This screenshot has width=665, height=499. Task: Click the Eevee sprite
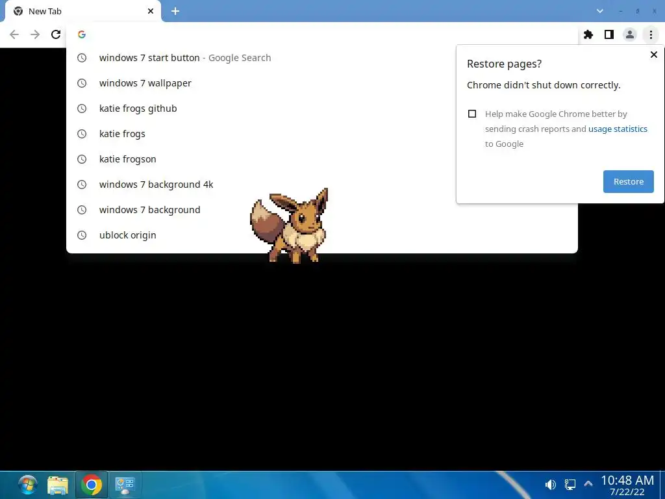290,225
